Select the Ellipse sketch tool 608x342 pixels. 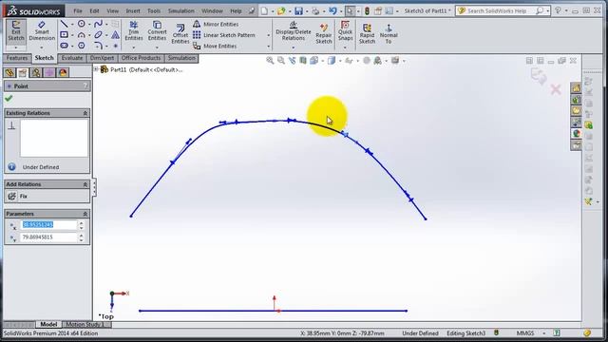98,35
